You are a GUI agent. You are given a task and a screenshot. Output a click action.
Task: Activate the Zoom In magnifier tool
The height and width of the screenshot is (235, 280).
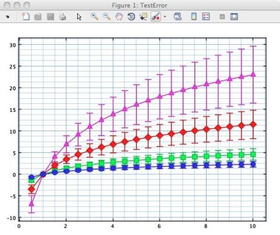click(x=95, y=16)
